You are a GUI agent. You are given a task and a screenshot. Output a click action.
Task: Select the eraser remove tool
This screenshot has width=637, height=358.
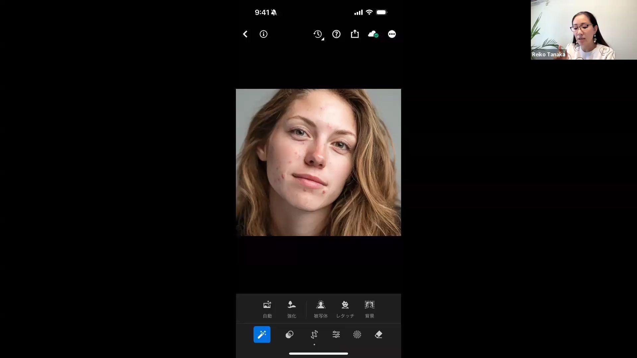point(379,334)
